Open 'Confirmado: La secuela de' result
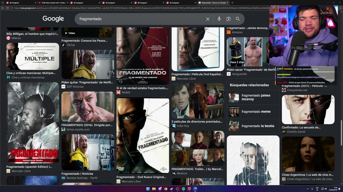 click(301, 127)
